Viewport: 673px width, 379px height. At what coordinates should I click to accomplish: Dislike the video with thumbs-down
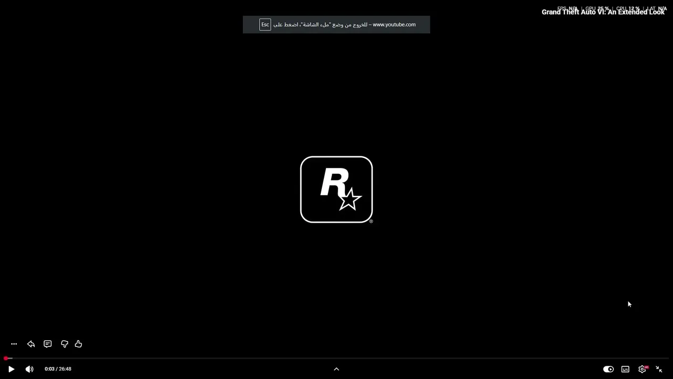65,344
